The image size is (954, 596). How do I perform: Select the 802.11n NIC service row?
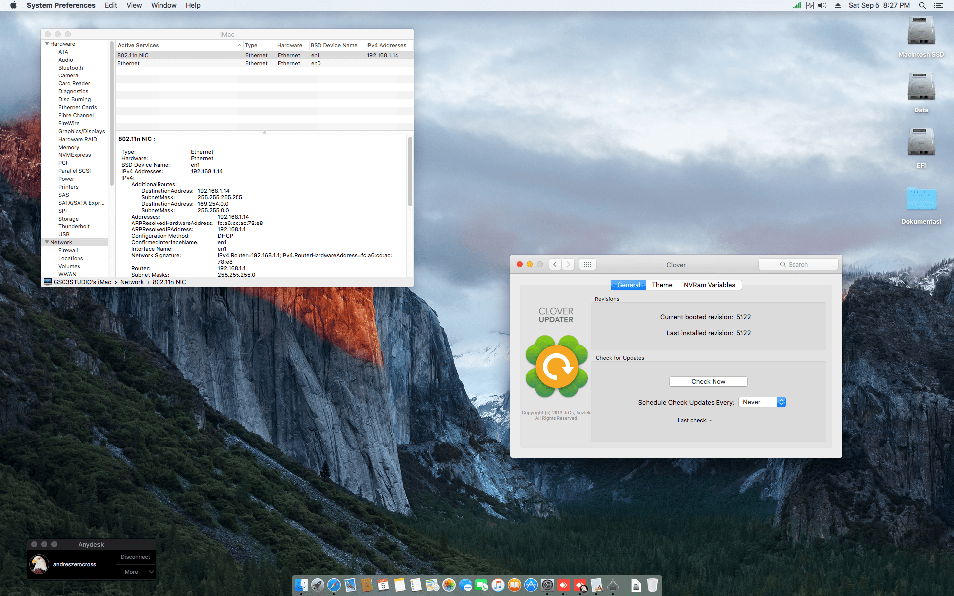(x=264, y=55)
